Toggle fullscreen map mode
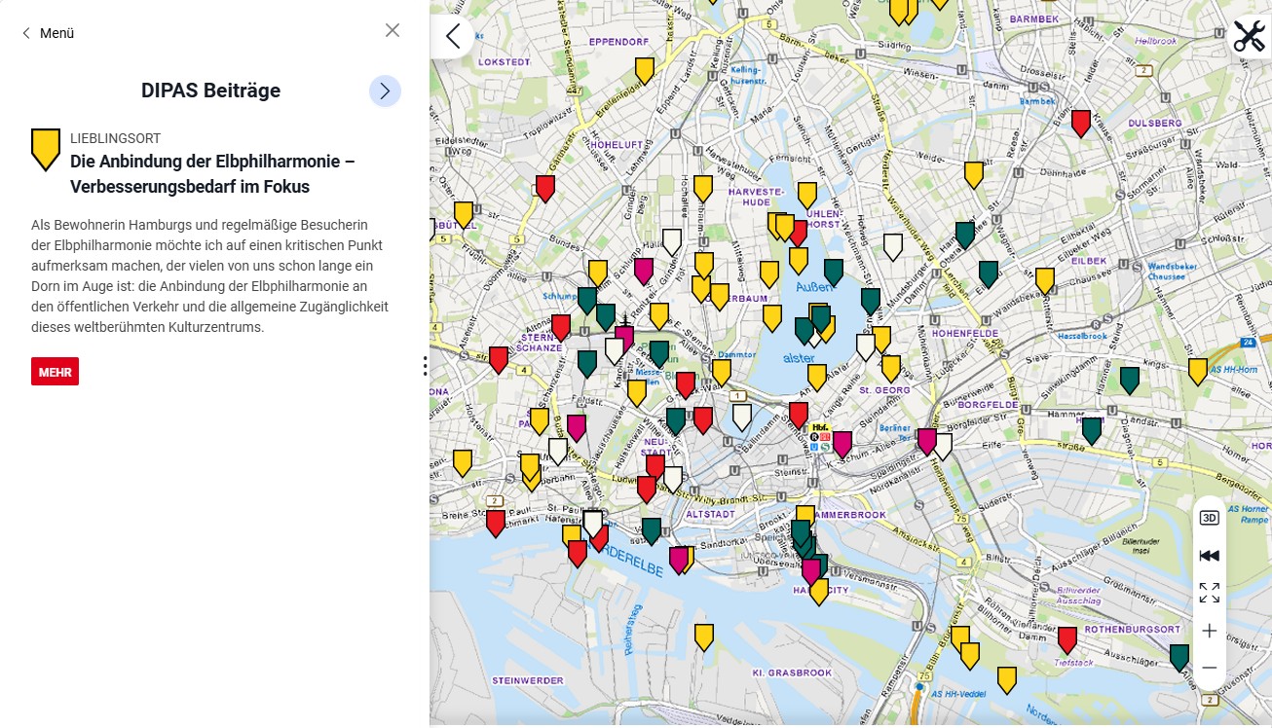Screen dimensions: 1272x728 click(x=1210, y=593)
